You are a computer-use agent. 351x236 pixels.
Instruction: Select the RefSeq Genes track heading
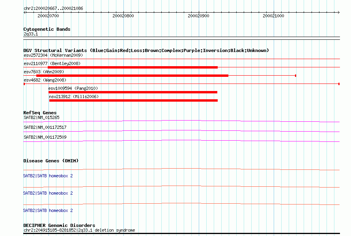tap(40, 113)
